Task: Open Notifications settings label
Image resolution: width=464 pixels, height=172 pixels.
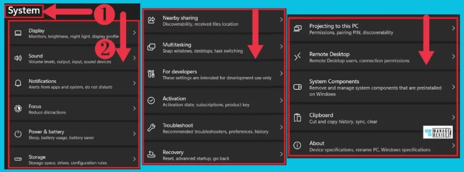Action: [x=42, y=81]
